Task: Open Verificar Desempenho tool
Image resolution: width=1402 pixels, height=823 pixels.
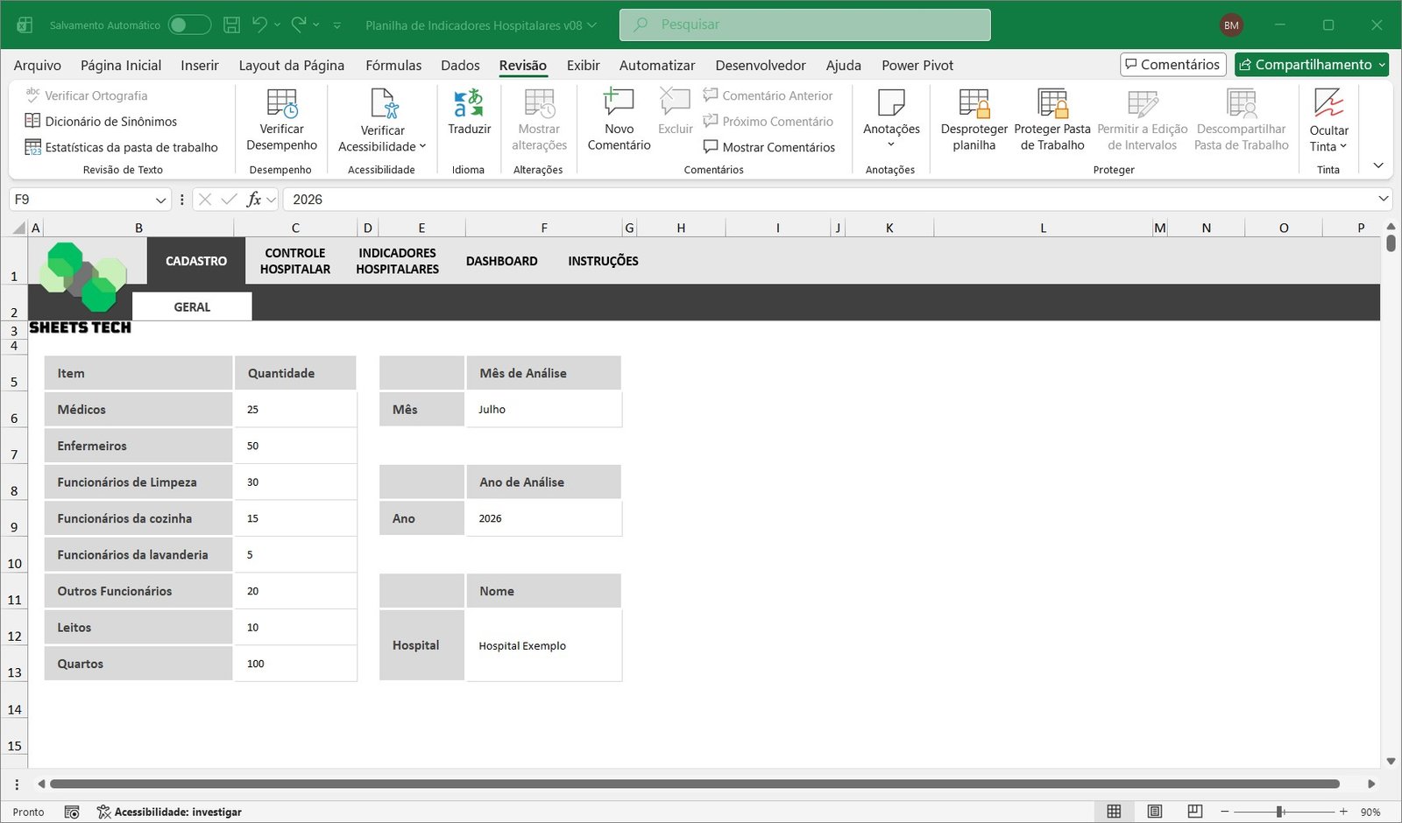Action: pyautogui.click(x=281, y=120)
